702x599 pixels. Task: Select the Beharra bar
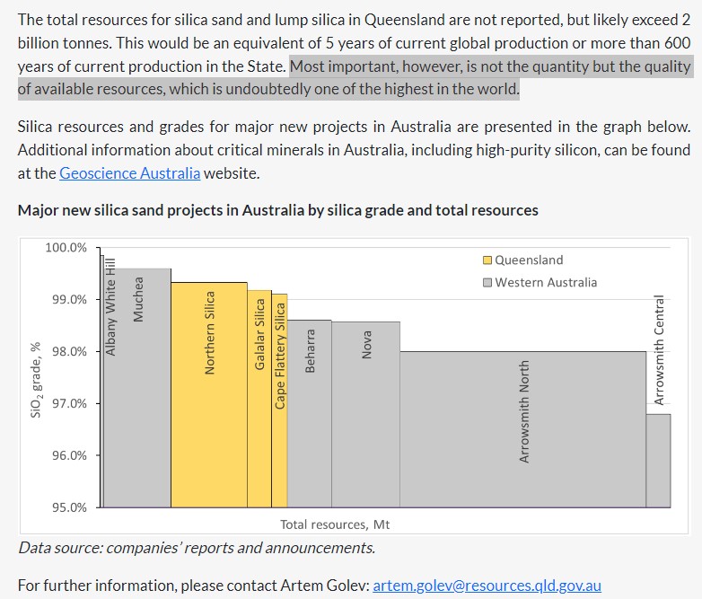click(310, 413)
